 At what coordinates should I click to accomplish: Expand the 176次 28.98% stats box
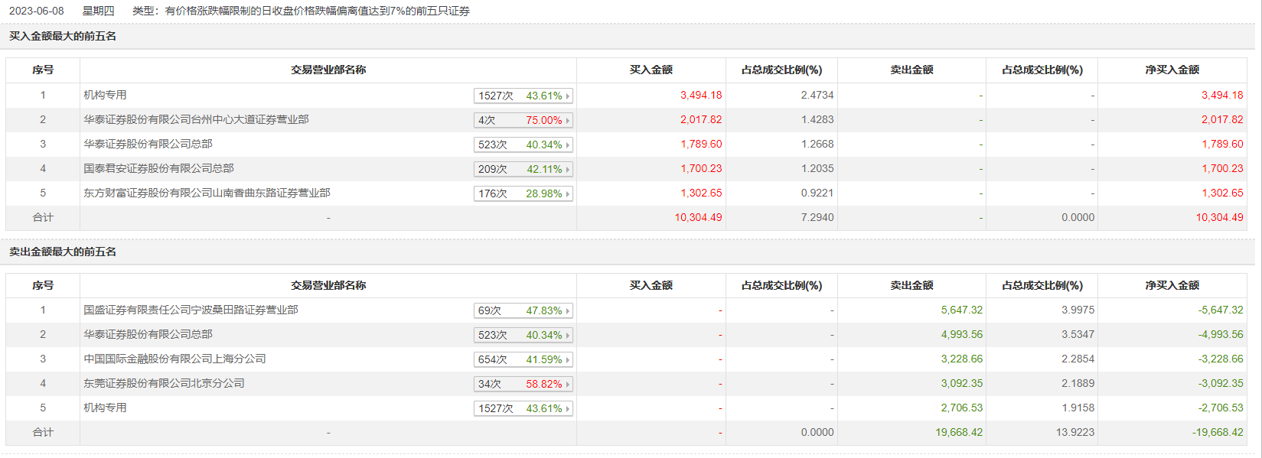point(523,193)
